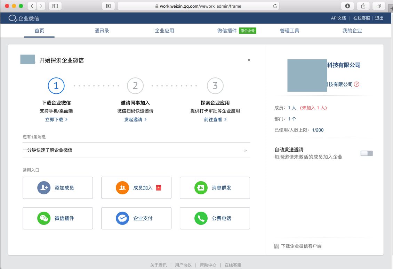Open the 通讯录 tab
393x269 pixels.
tap(102, 31)
